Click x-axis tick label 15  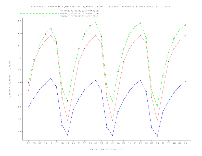(56, 143)
